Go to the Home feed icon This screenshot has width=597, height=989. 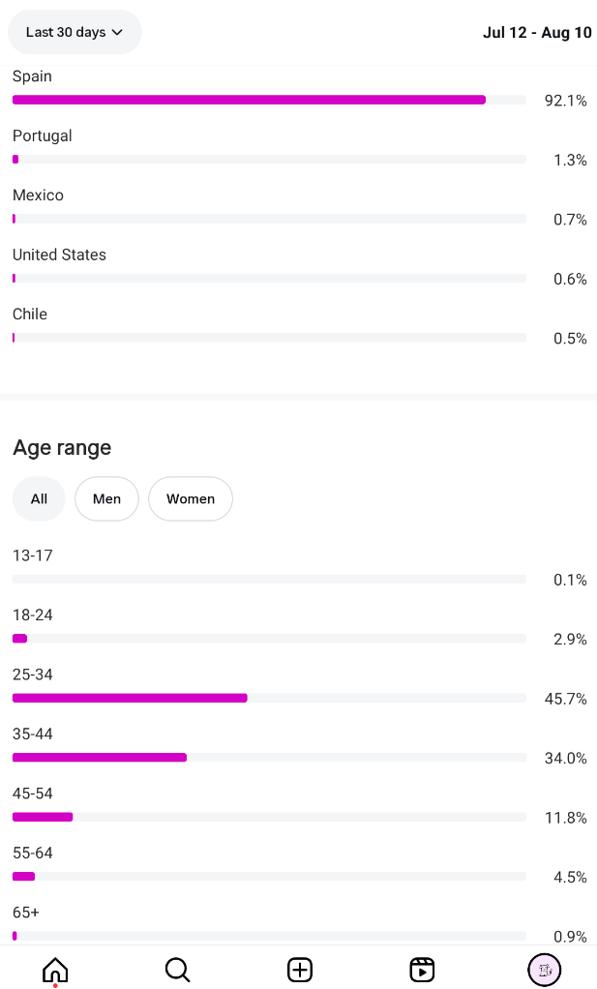pos(55,969)
